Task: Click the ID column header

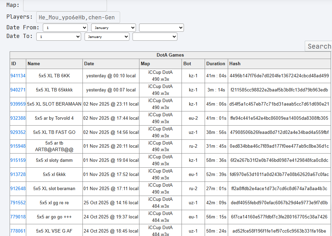Action: (x=18, y=64)
